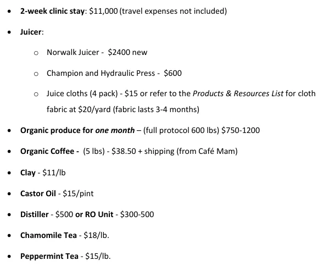Click the 'Distiller' bold heading
The width and height of the screenshot is (329, 266).
click(35, 214)
